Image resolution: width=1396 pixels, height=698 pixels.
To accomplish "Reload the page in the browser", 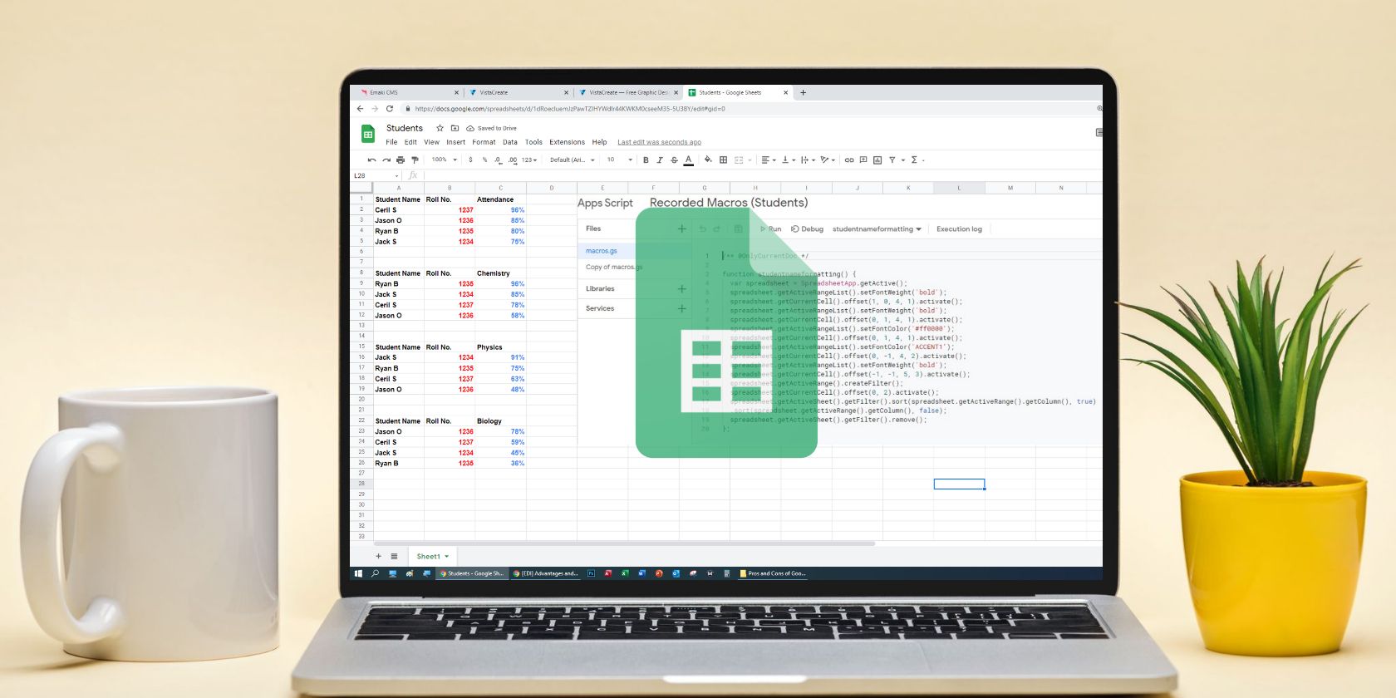I will click(x=389, y=109).
